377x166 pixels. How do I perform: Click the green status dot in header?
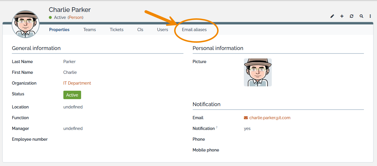[50, 17]
